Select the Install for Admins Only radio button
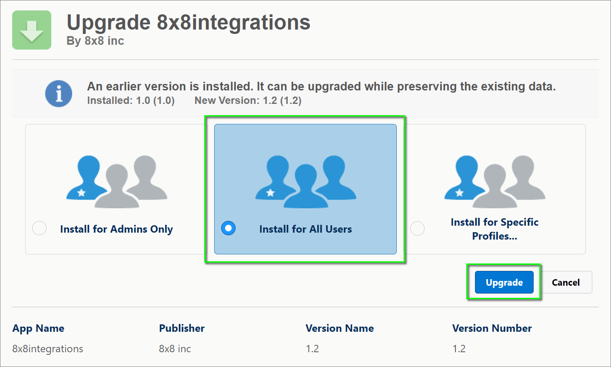The image size is (611, 367). (40, 228)
